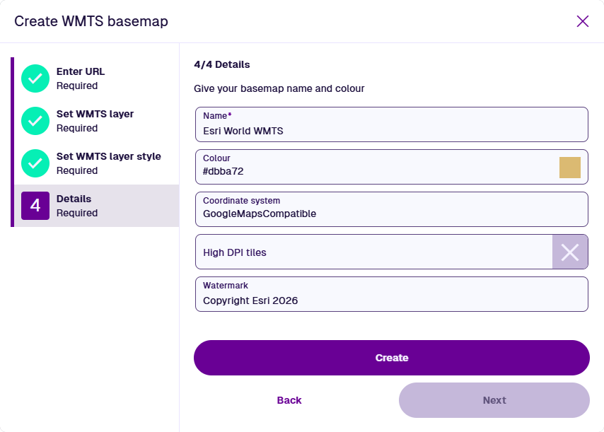Open the colour swatch picker

point(569,168)
